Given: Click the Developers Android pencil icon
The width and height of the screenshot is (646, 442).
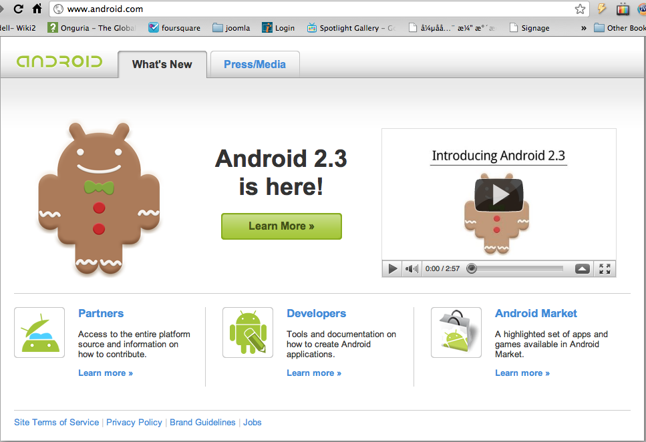Looking at the screenshot, I should pyautogui.click(x=248, y=333).
